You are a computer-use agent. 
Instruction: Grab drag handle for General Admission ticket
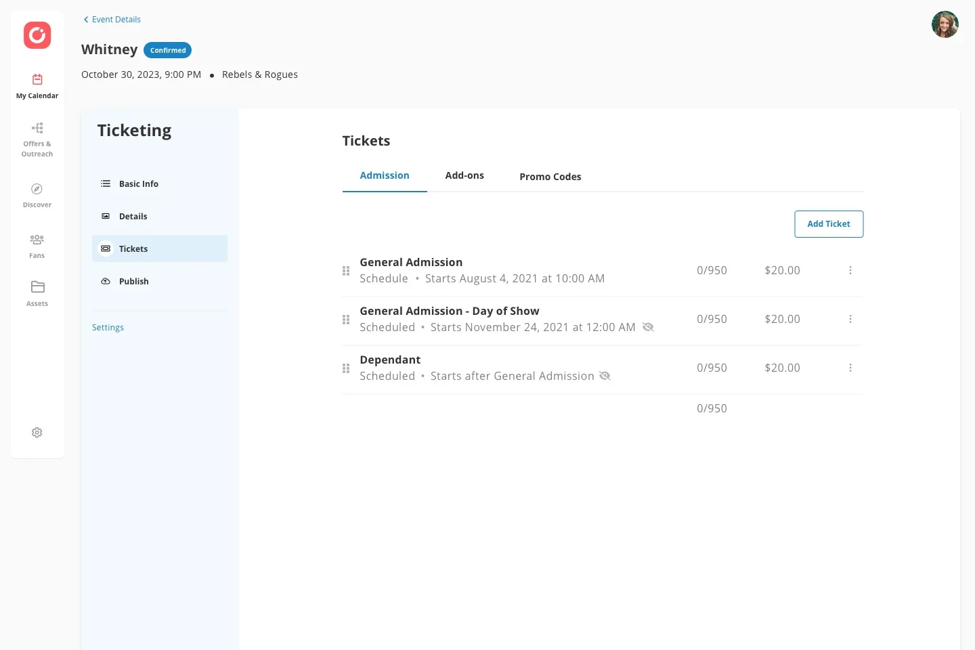pos(346,271)
